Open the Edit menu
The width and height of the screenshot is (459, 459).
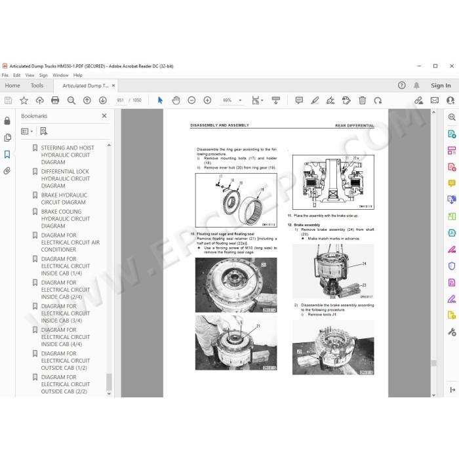click(x=16, y=75)
